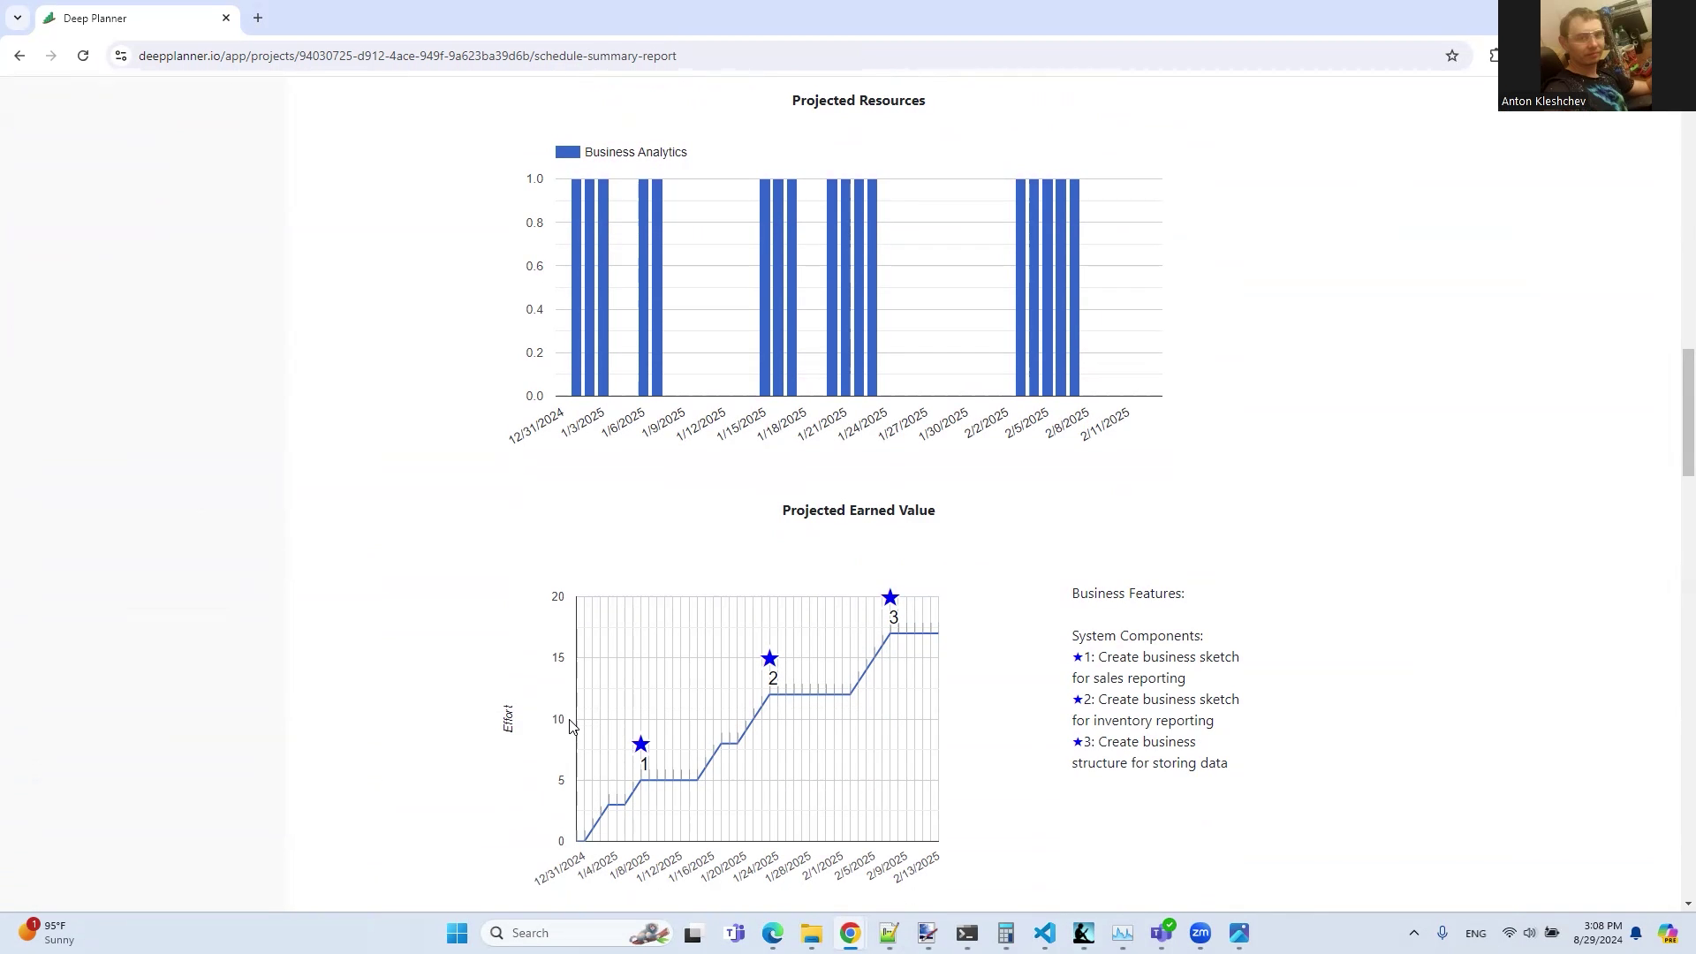Viewport: 1696px width, 954px height.
Task: Click milestone star 1 on earned value chart
Action: click(x=641, y=745)
